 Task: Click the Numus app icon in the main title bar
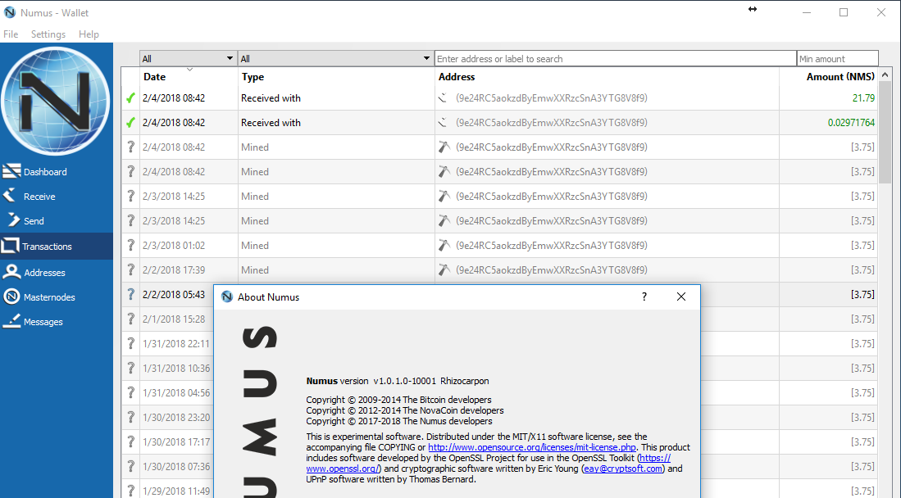[10, 12]
